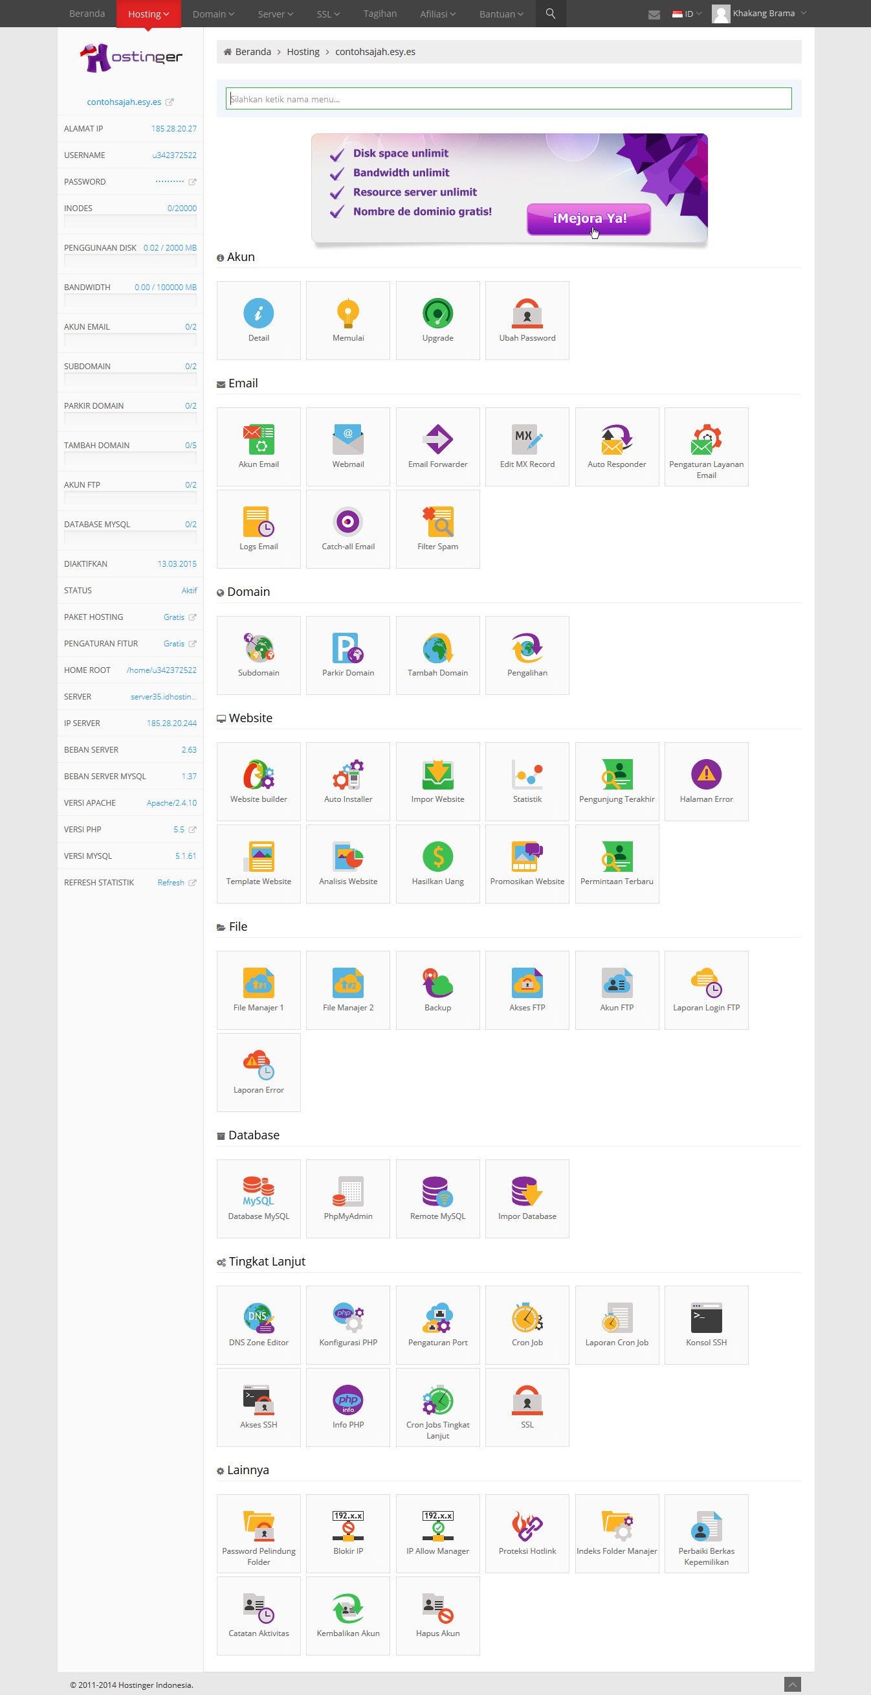Open the mail envelope icon in header
871x1695 pixels.
coord(654,14)
